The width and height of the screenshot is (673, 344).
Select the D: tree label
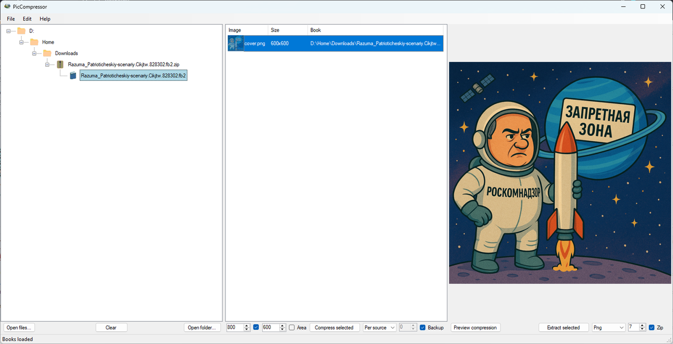(32, 31)
